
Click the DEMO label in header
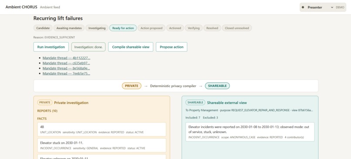340,7
